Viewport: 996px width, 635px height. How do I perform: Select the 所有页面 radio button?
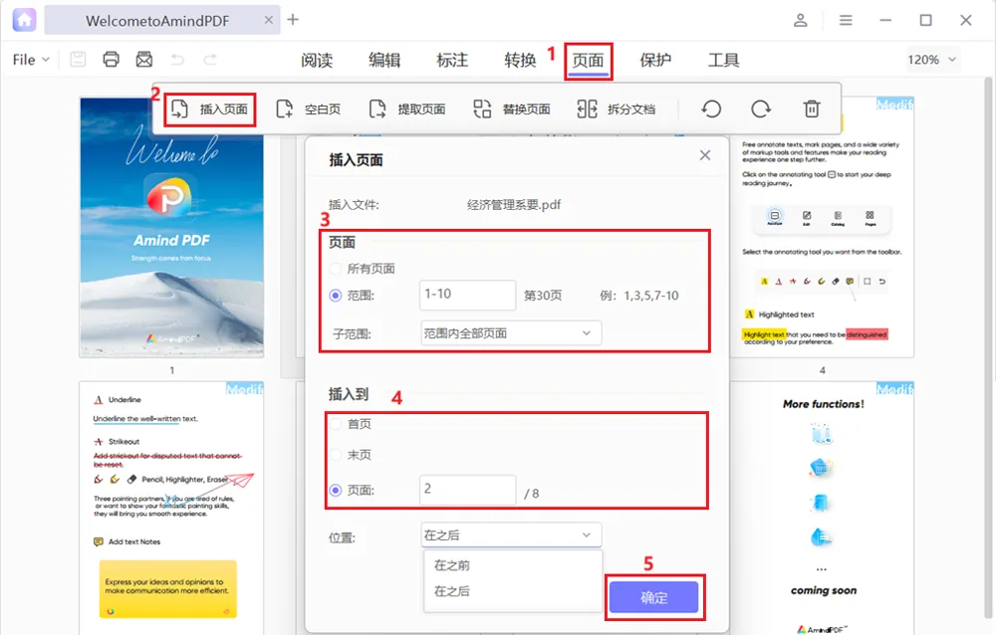coord(336,269)
